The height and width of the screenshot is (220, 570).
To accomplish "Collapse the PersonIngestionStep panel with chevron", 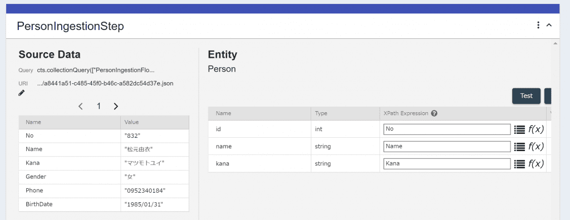I will (x=549, y=25).
